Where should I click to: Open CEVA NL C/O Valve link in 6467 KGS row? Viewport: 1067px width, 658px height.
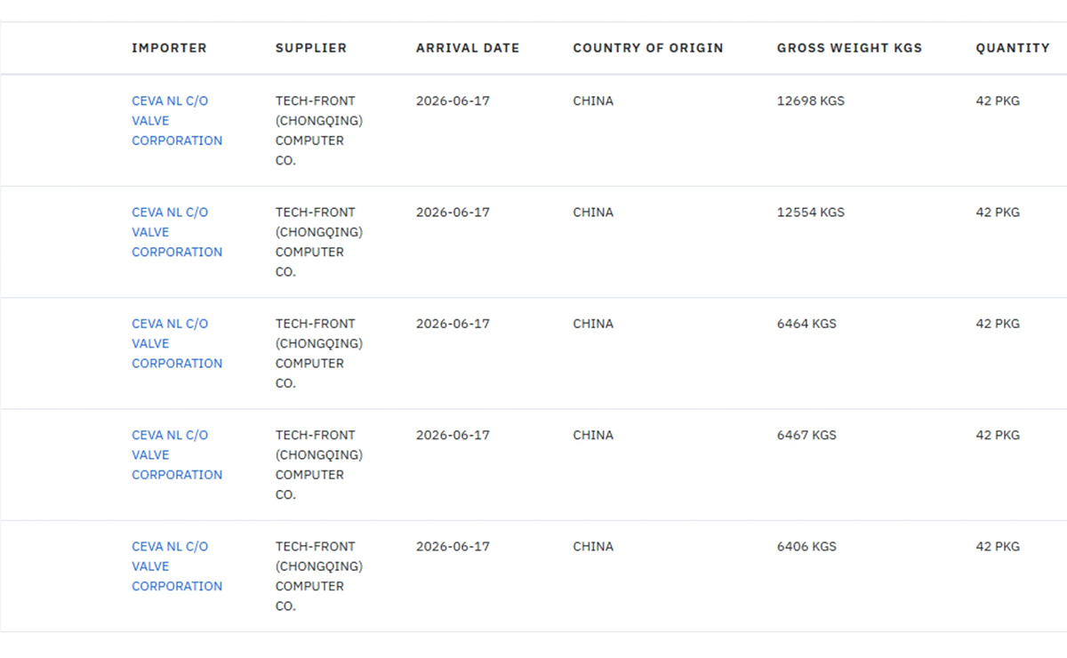(177, 454)
